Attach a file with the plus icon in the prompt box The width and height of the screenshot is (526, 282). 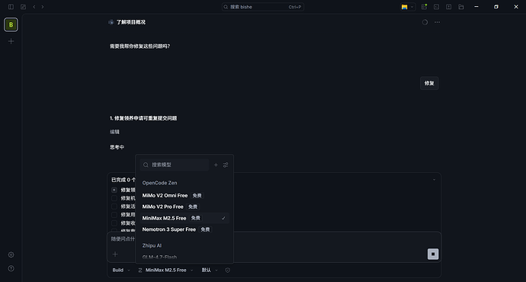pyautogui.click(x=115, y=254)
